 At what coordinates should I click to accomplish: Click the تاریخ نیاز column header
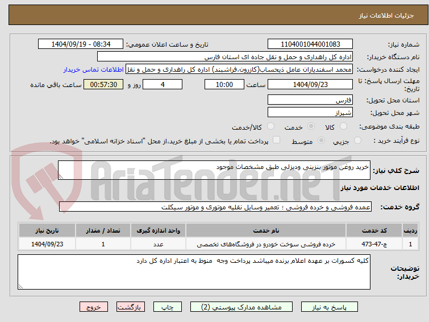click(x=47, y=230)
